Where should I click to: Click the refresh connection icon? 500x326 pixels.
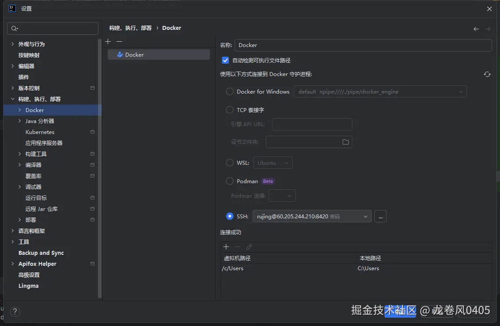click(487, 74)
